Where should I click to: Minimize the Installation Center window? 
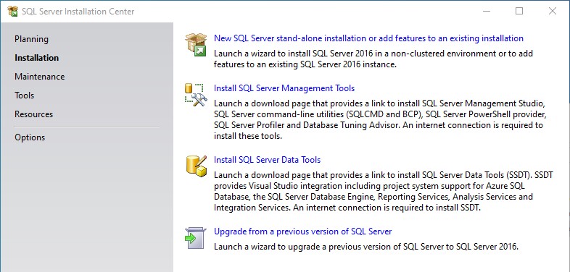click(487, 12)
